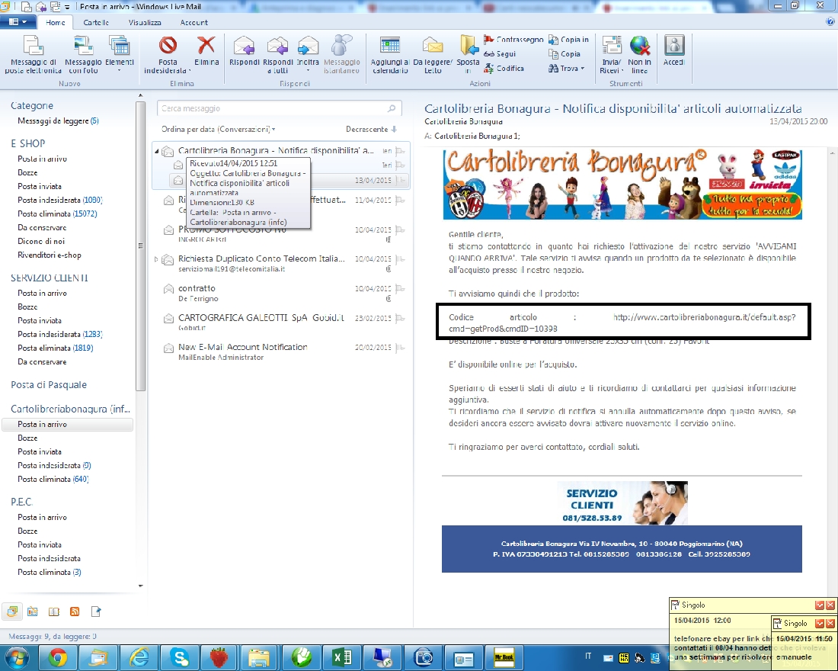This screenshot has width=838, height=671.
Task: Toggle read/unread with Da leggere/Letto
Action: click(x=433, y=54)
